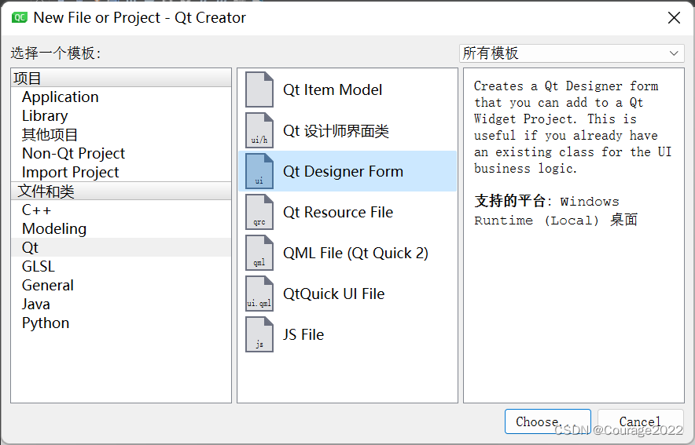
Task: Click the qrc icon of Qt Resource File
Action: coord(259,212)
